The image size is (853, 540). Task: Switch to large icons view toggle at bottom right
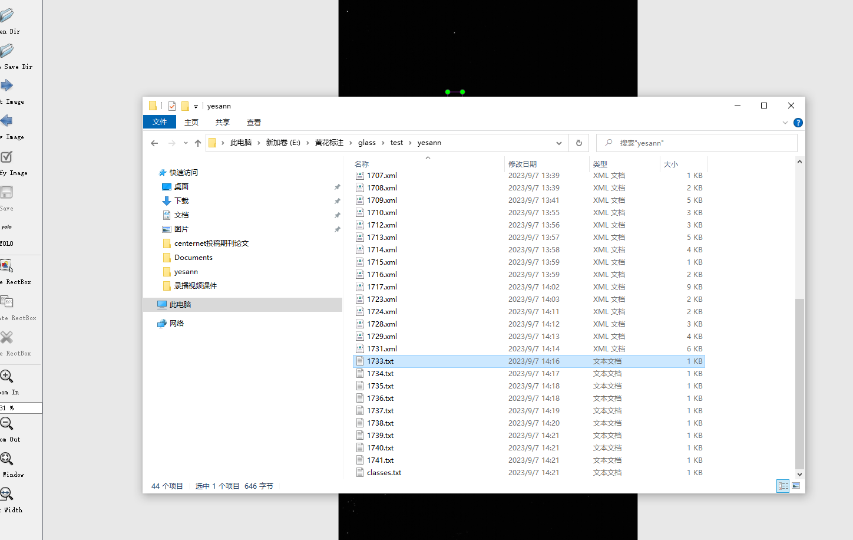pyautogui.click(x=796, y=486)
